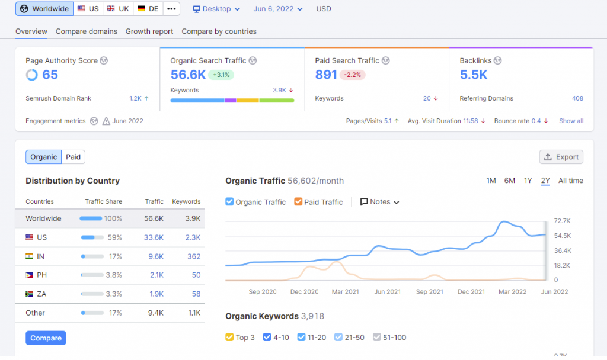Toggle the 51-100 keywords checkbox

pos(376,337)
